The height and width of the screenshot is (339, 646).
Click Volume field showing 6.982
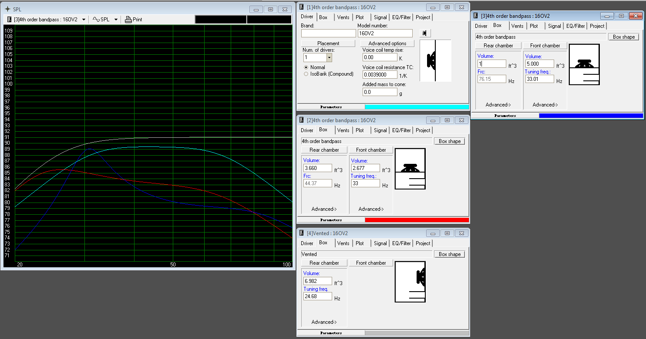pos(317,281)
